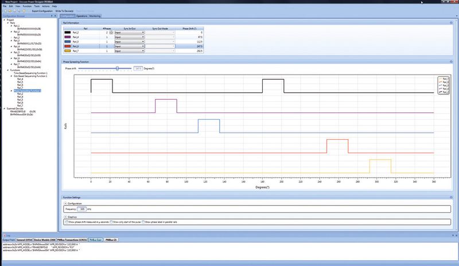Open Sync In/Out dropdown for Rail_5 row

[x=130, y=41]
